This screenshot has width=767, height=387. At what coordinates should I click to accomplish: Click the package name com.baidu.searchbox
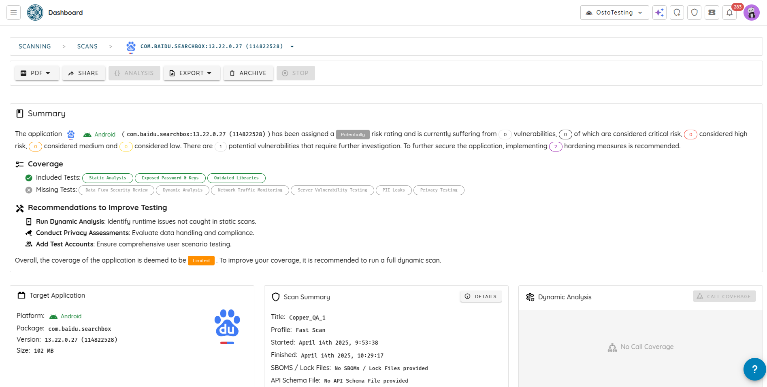80,329
